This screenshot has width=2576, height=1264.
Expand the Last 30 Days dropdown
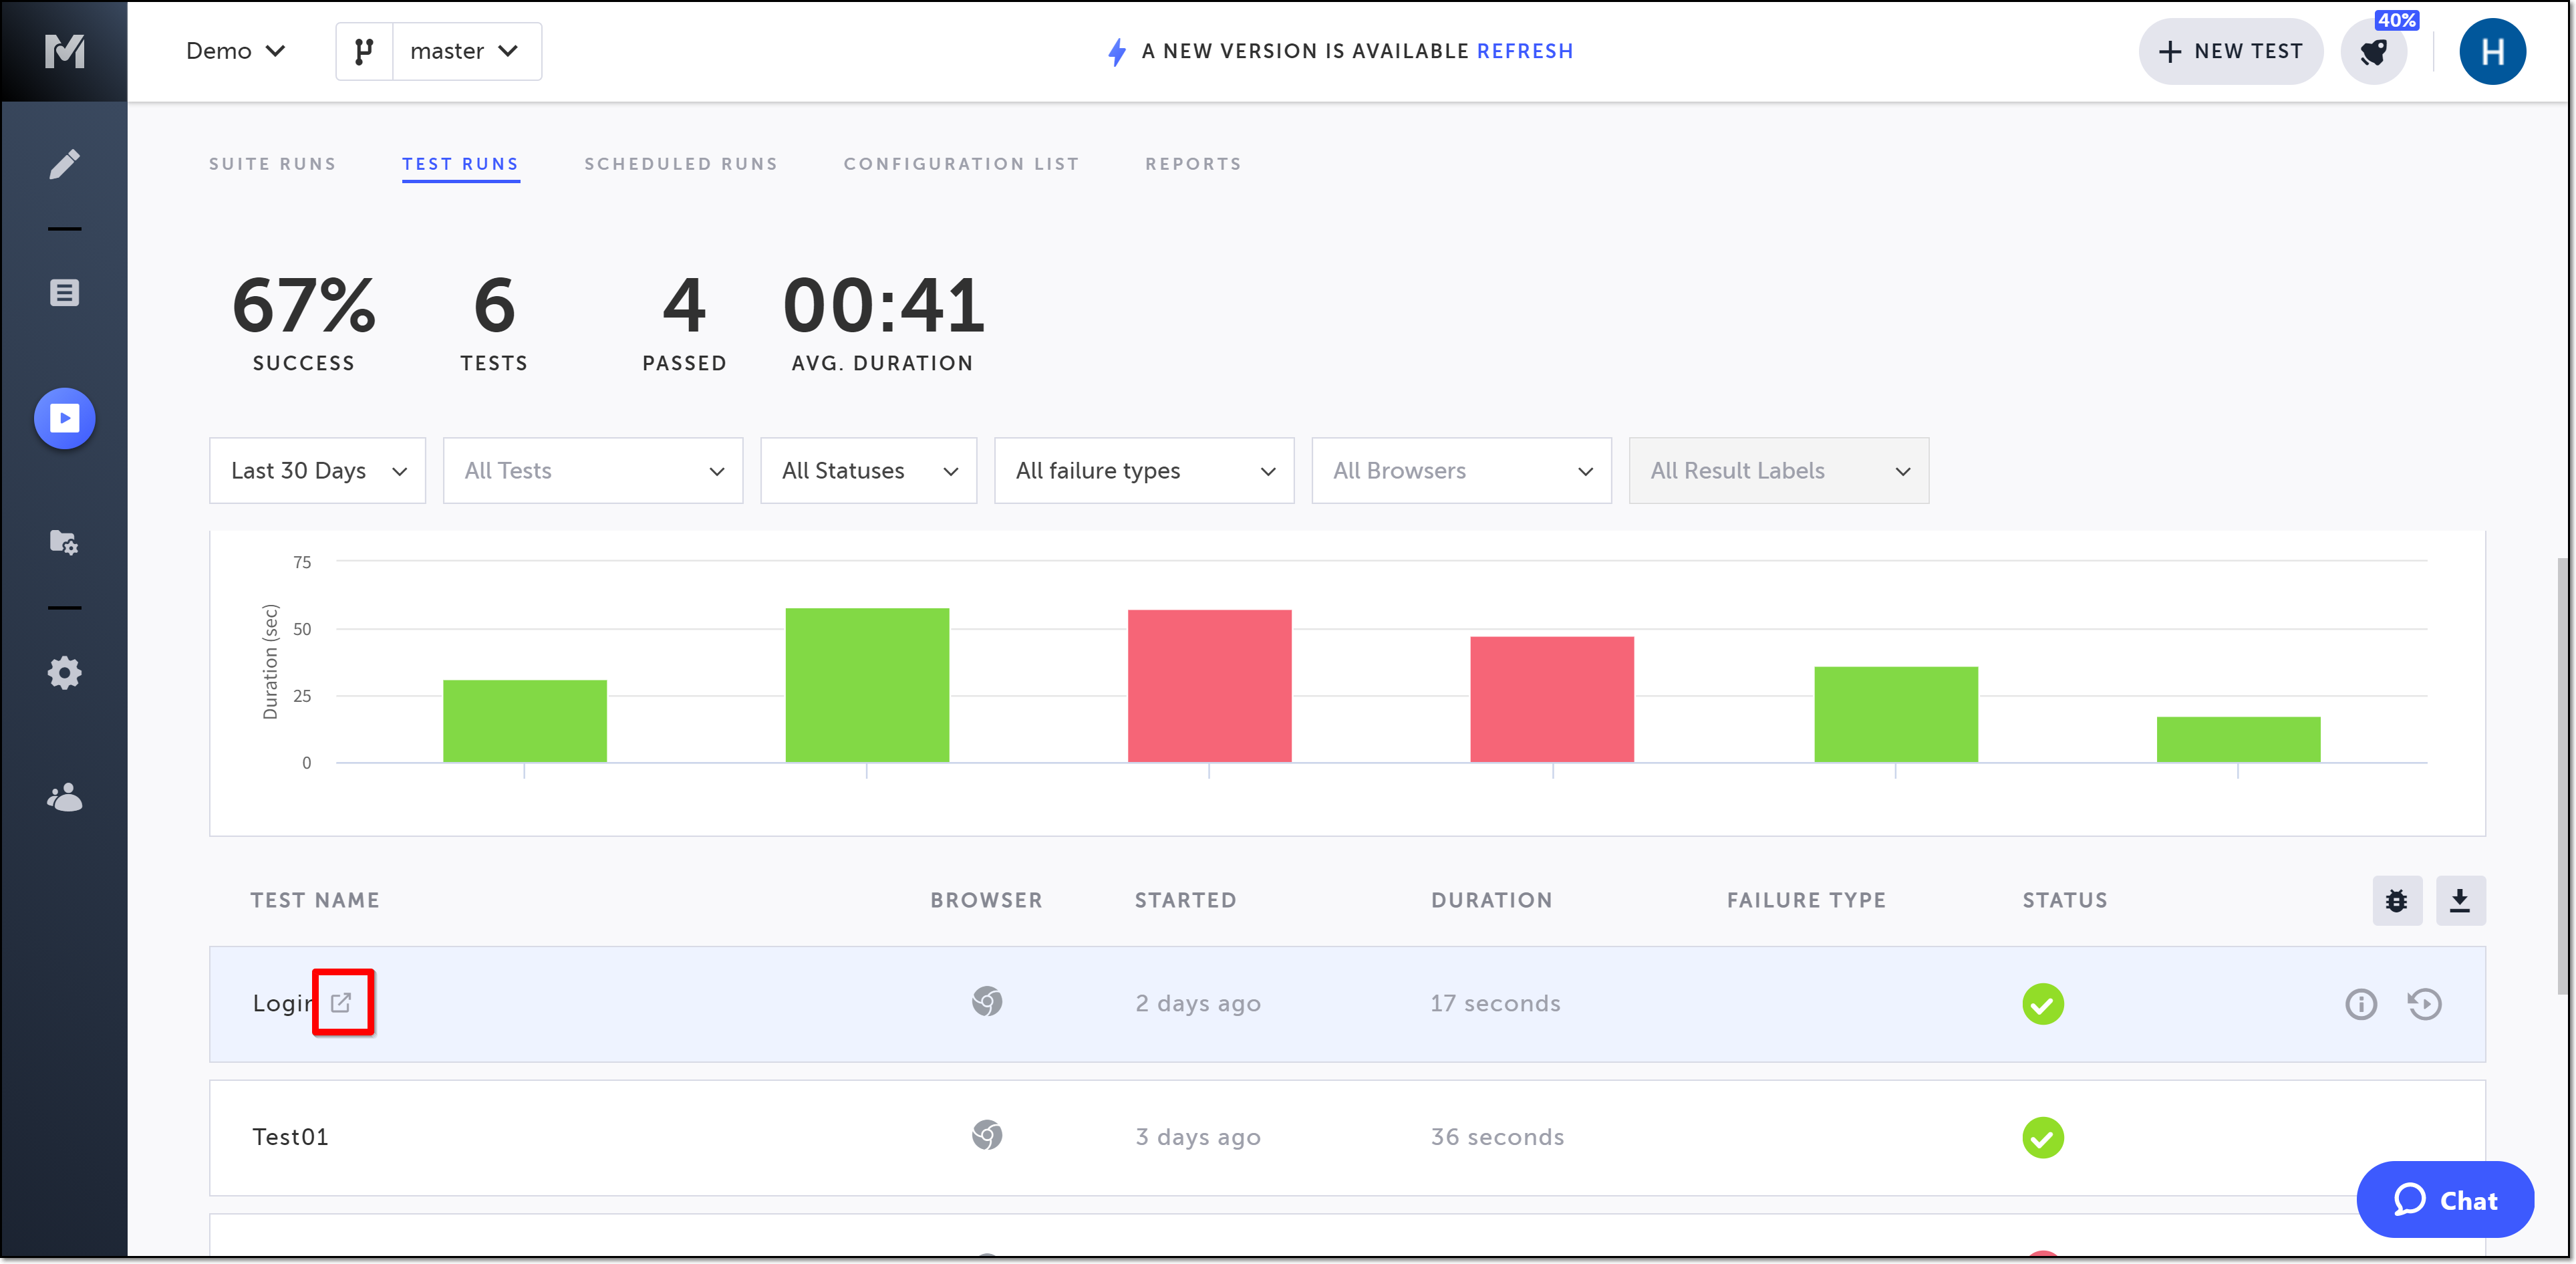point(317,471)
